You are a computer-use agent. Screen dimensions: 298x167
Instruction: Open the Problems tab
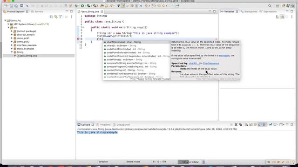click(x=103, y=125)
